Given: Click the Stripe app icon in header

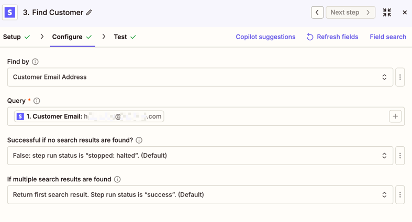Looking at the screenshot, I should pyautogui.click(x=10, y=13).
